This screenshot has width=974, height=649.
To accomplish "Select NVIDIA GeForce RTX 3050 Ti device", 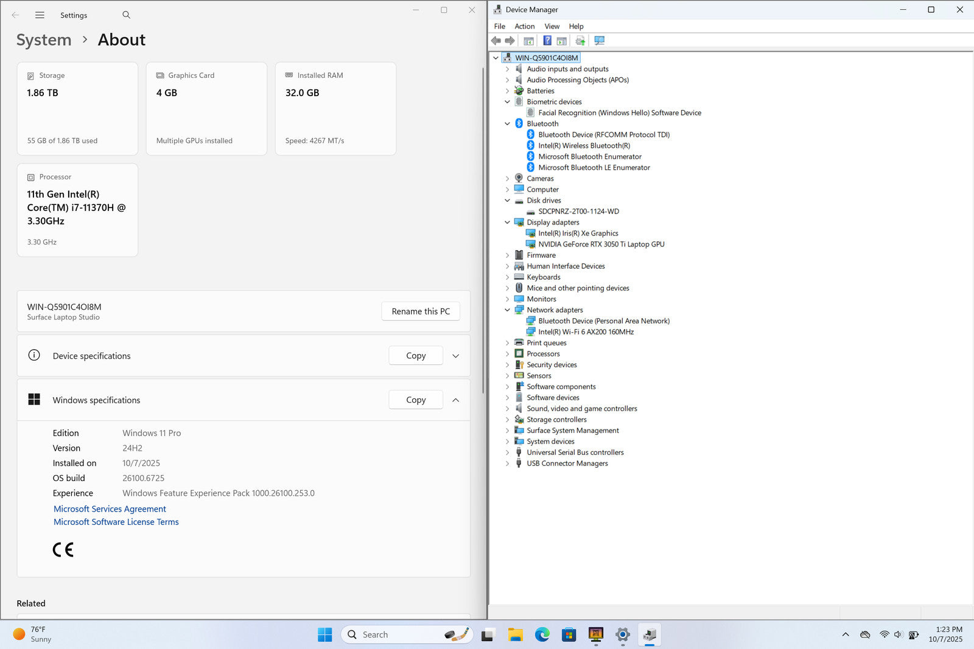I will (x=601, y=245).
